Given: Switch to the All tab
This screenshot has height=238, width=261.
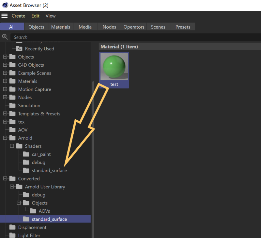Looking at the screenshot, I should click(x=12, y=27).
